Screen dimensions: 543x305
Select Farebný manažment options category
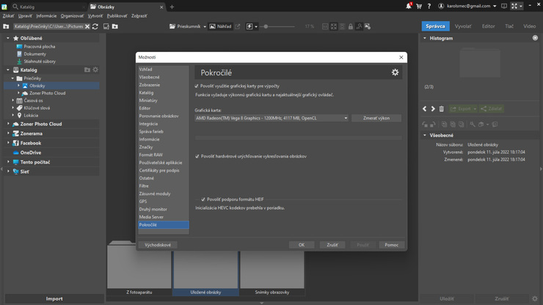[151, 131]
